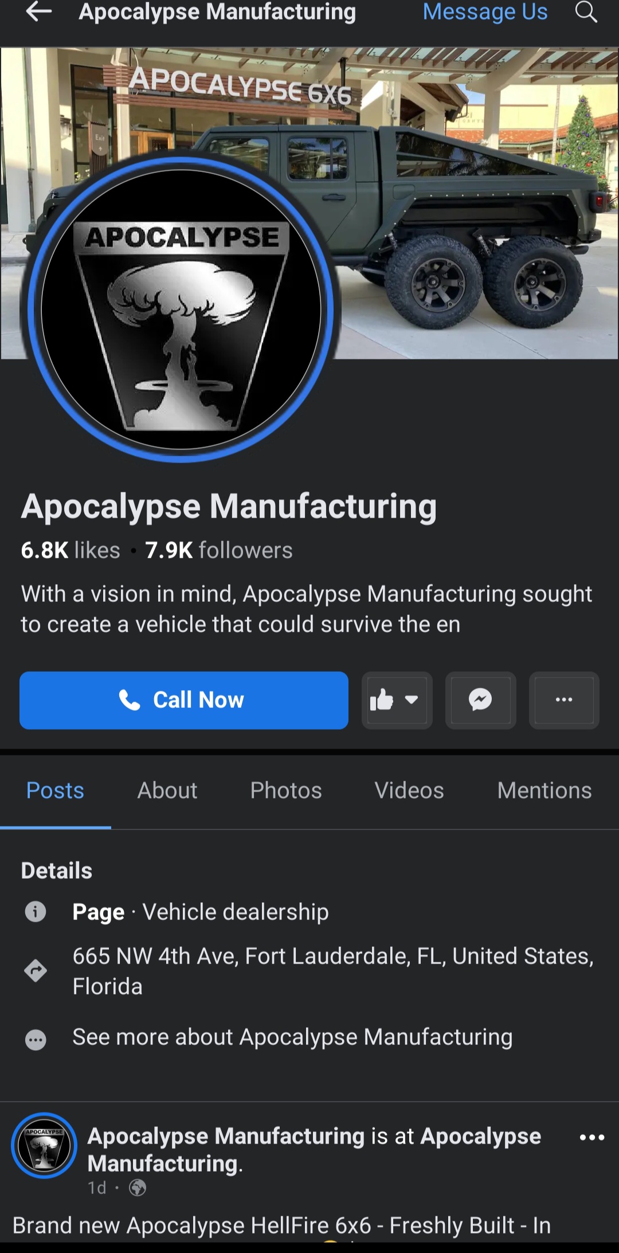Tap the public globe icon on post

point(138,1188)
